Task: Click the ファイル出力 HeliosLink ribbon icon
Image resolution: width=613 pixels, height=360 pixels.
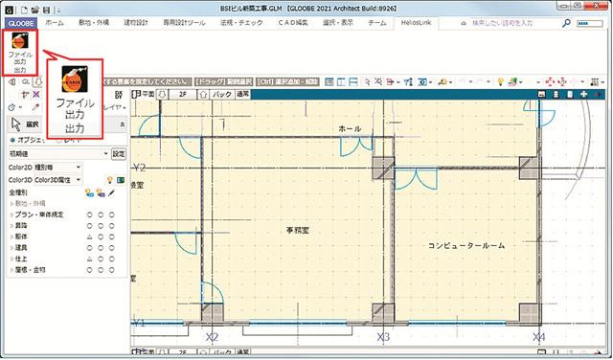Action: [x=20, y=53]
